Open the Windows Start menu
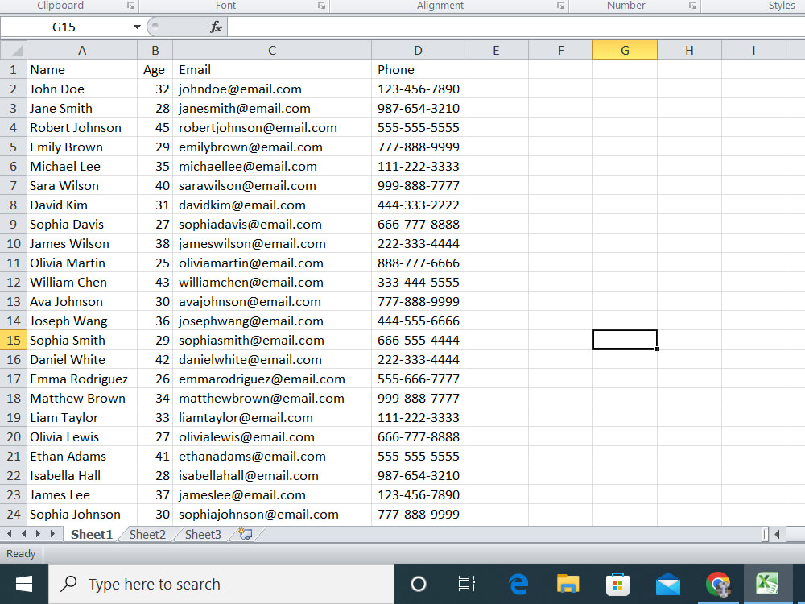This screenshot has height=604, width=805. pos(23,583)
